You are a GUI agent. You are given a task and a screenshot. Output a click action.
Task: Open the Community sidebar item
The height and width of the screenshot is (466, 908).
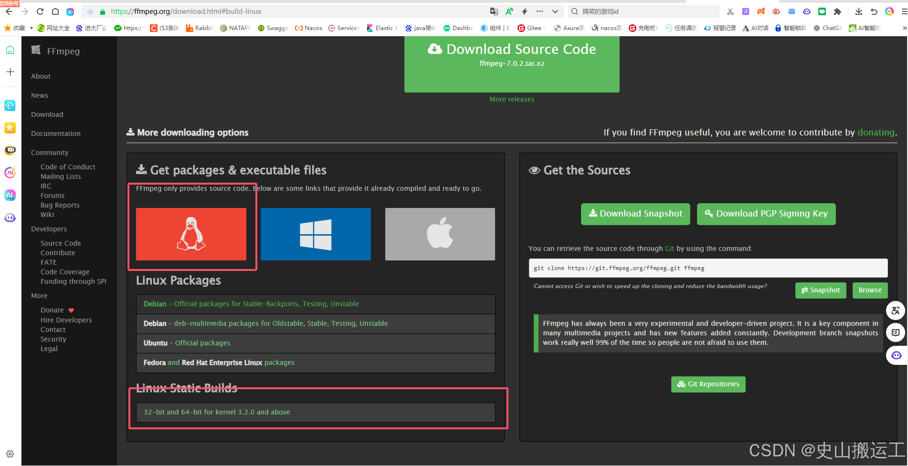click(x=50, y=153)
